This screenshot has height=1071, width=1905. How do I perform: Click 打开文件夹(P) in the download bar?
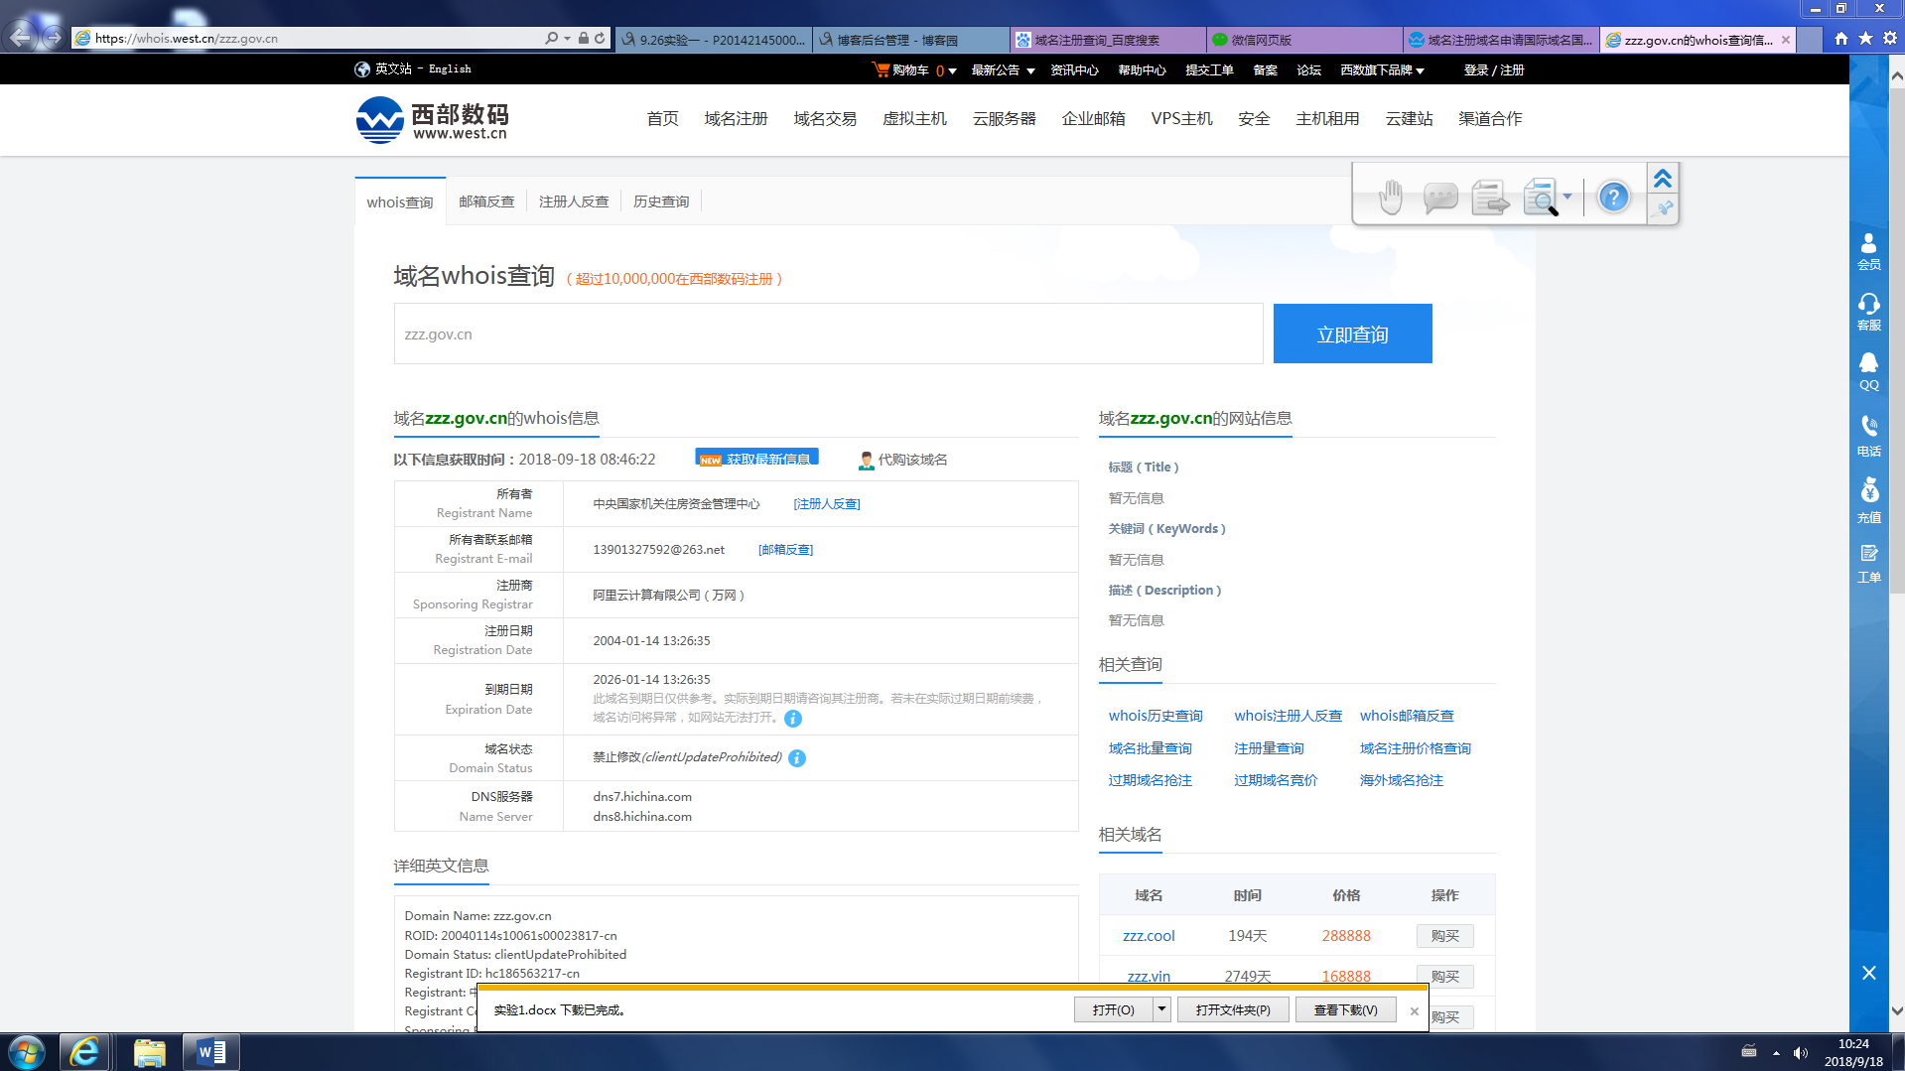(1233, 1009)
